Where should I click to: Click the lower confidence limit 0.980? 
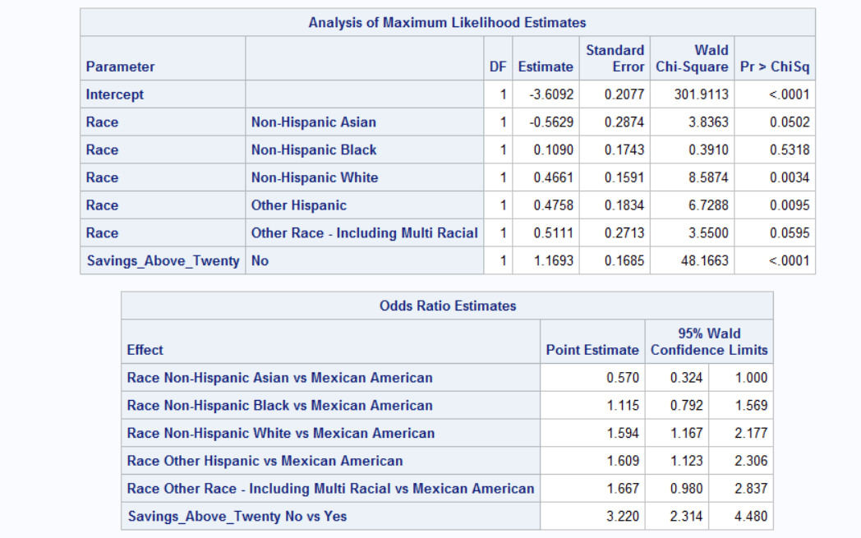click(686, 489)
